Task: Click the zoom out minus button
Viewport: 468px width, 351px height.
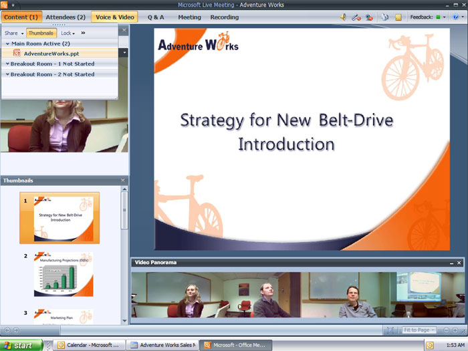Action: tap(446, 330)
